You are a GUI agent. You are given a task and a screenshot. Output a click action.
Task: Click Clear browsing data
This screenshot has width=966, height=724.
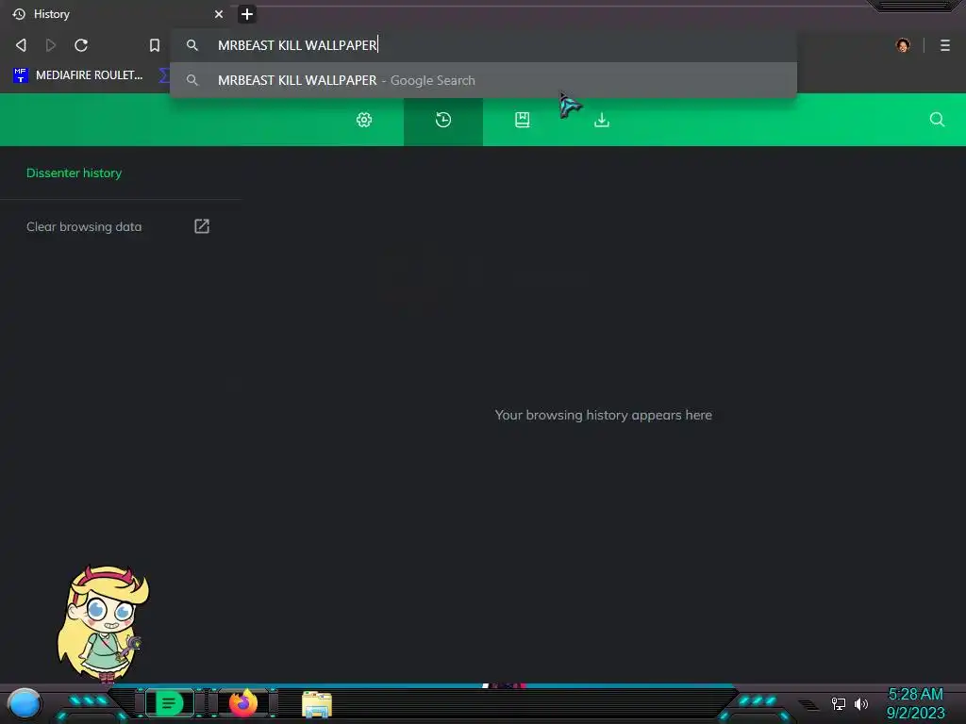(x=84, y=226)
